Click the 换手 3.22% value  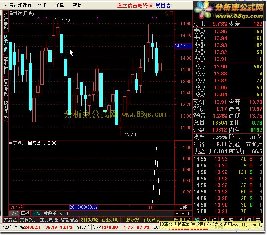tap(220, 137)
